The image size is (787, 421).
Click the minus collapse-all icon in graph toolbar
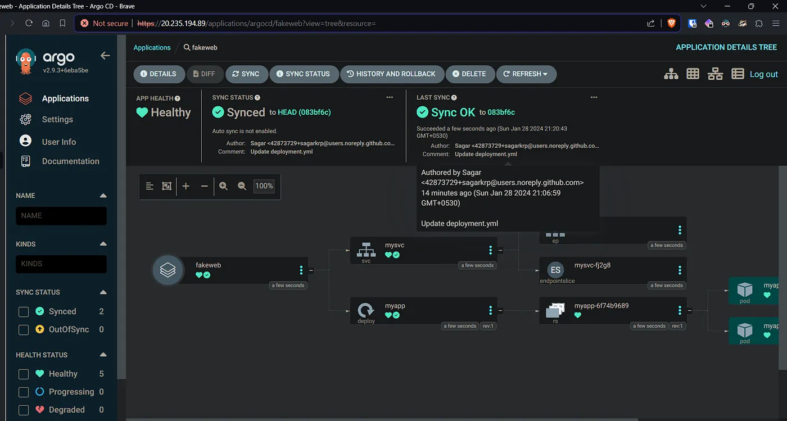(205, 186)
